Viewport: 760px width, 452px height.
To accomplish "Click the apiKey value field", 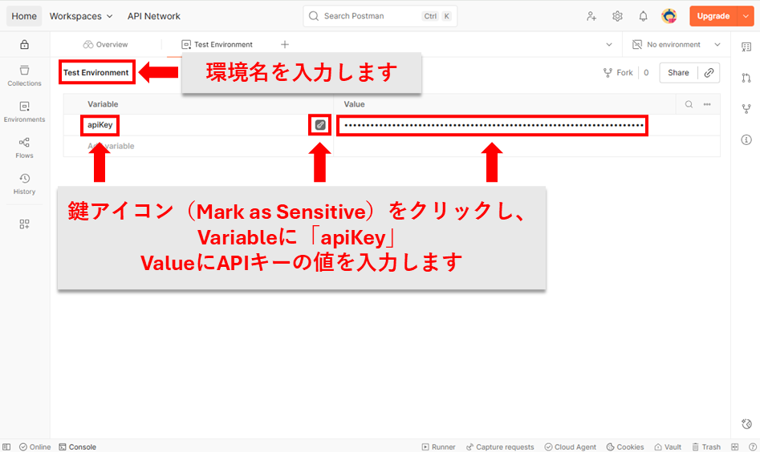I will click(493, 125).
